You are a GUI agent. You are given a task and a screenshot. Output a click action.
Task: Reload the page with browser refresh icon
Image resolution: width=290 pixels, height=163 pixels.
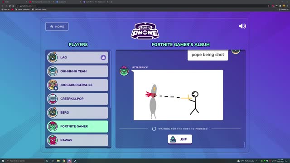click(10, 6)
